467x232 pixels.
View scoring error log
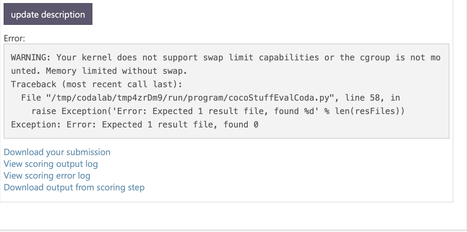click(x=47, y=176)
